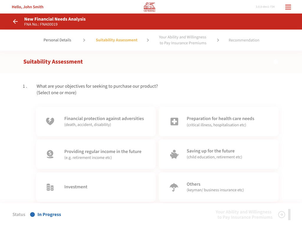Click chevron before Recommendation step

pos(218,40)
